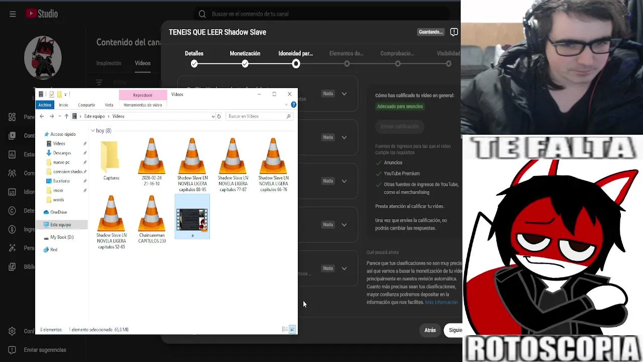Screen dimensions: 643x362
Task: Expand the fifth Nada questionnaire row
Action: click(344, 268)
